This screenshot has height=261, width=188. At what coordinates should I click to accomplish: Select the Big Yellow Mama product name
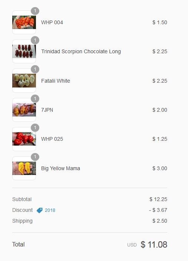(60, 168)
